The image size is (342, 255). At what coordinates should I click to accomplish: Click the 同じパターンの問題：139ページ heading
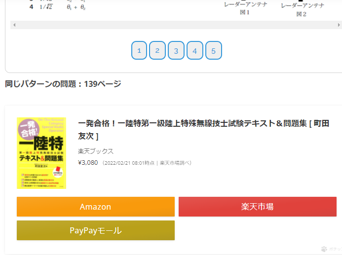(x=63, y=84)
